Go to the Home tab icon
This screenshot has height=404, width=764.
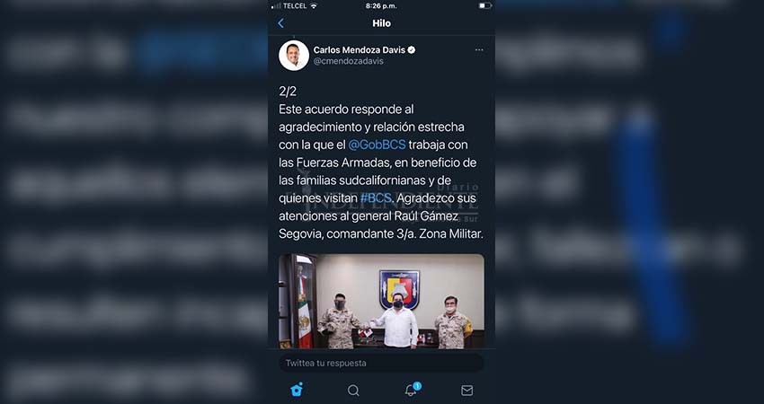[297, 390]
